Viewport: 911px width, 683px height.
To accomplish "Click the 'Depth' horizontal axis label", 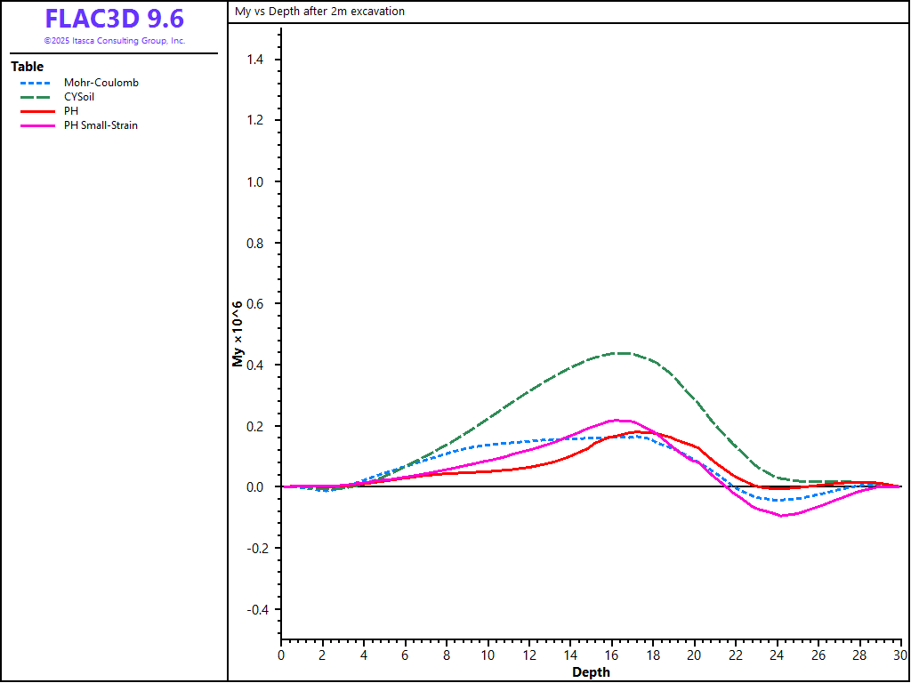I will point(591,672).
